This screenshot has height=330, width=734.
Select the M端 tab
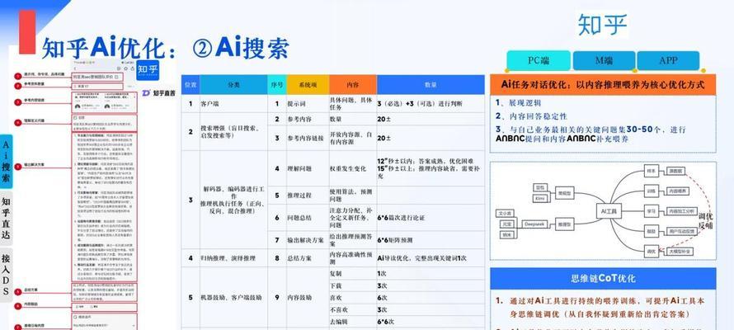pyautogui.click(x=604, y=61)
